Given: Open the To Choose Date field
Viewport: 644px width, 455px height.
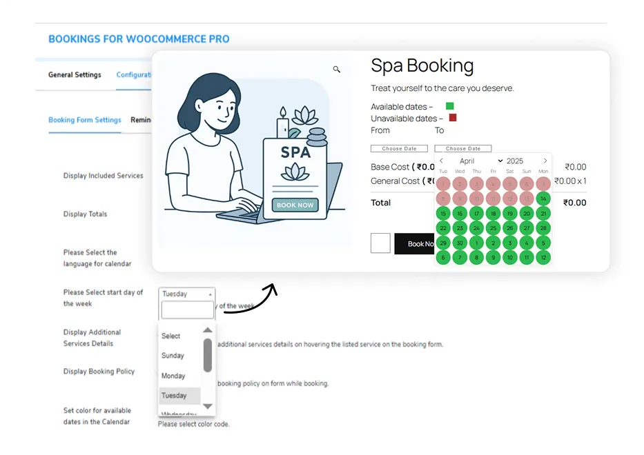Looking at the screenshot, I should coord(463,148).
